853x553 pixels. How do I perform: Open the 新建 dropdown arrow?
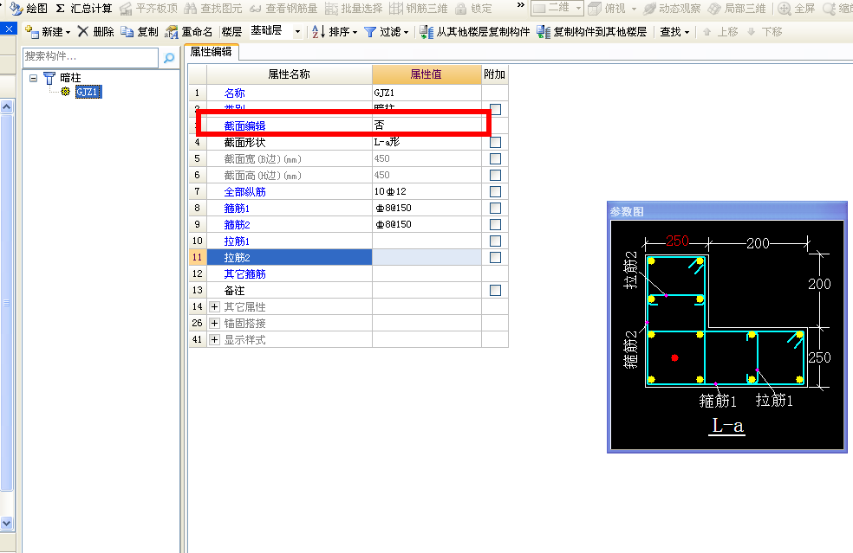[x=68, y=33]
